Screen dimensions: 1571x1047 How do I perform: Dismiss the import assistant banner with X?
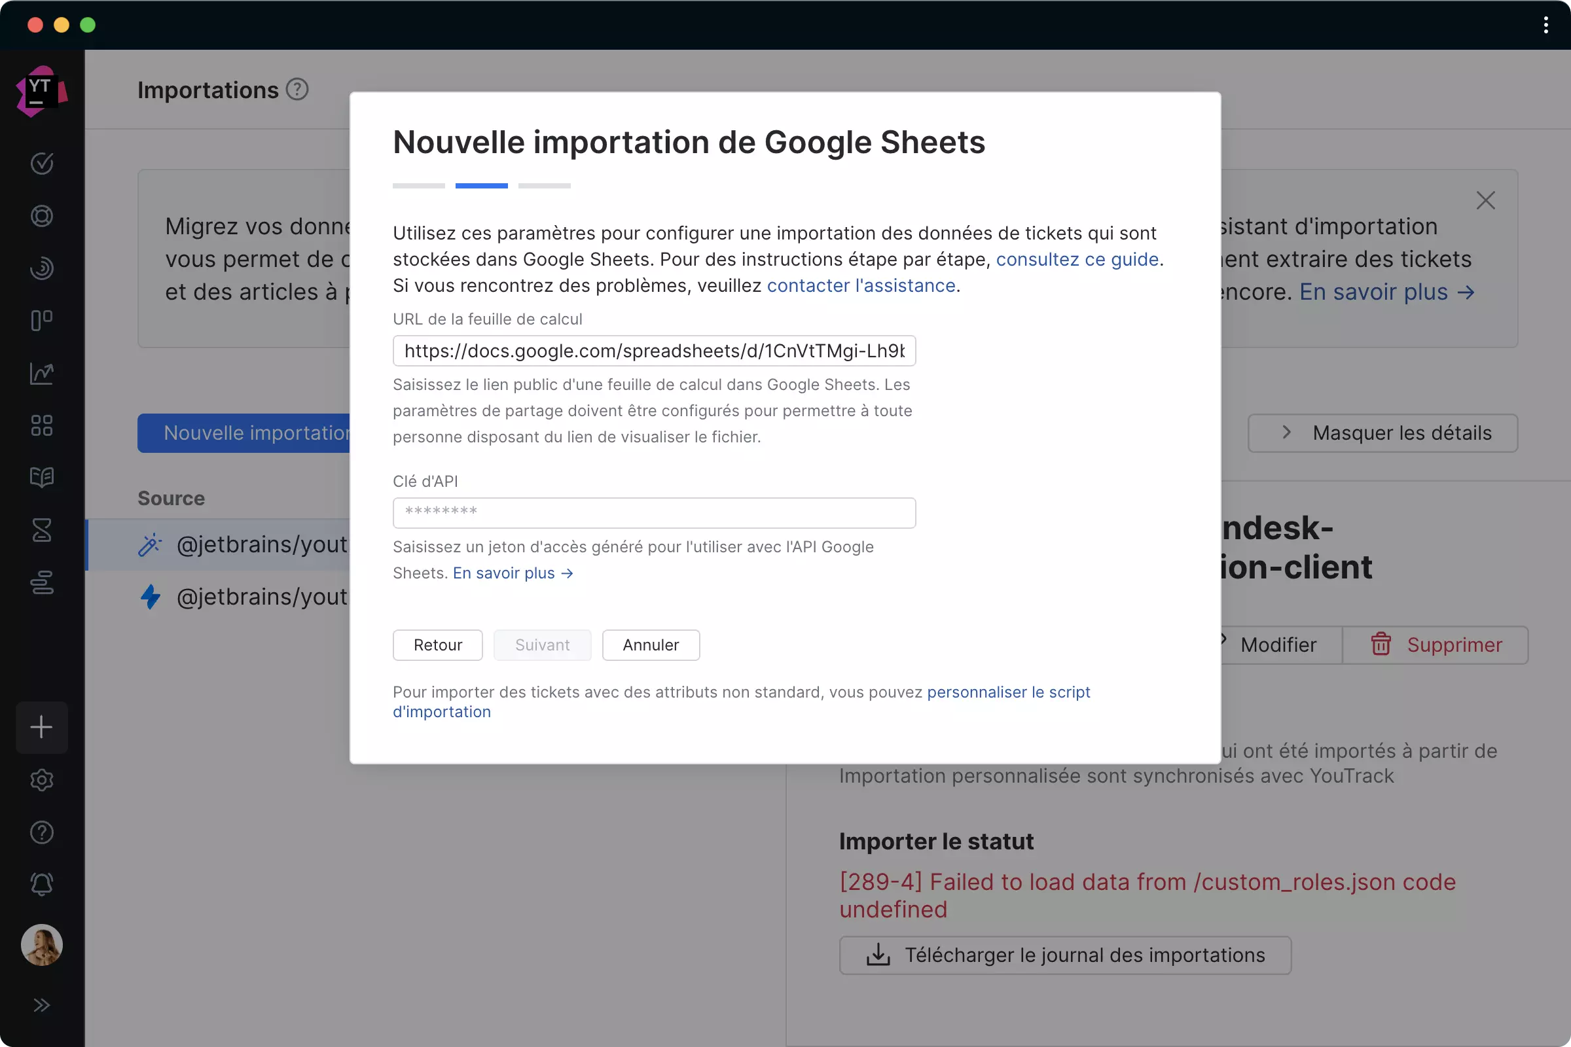1486,201
